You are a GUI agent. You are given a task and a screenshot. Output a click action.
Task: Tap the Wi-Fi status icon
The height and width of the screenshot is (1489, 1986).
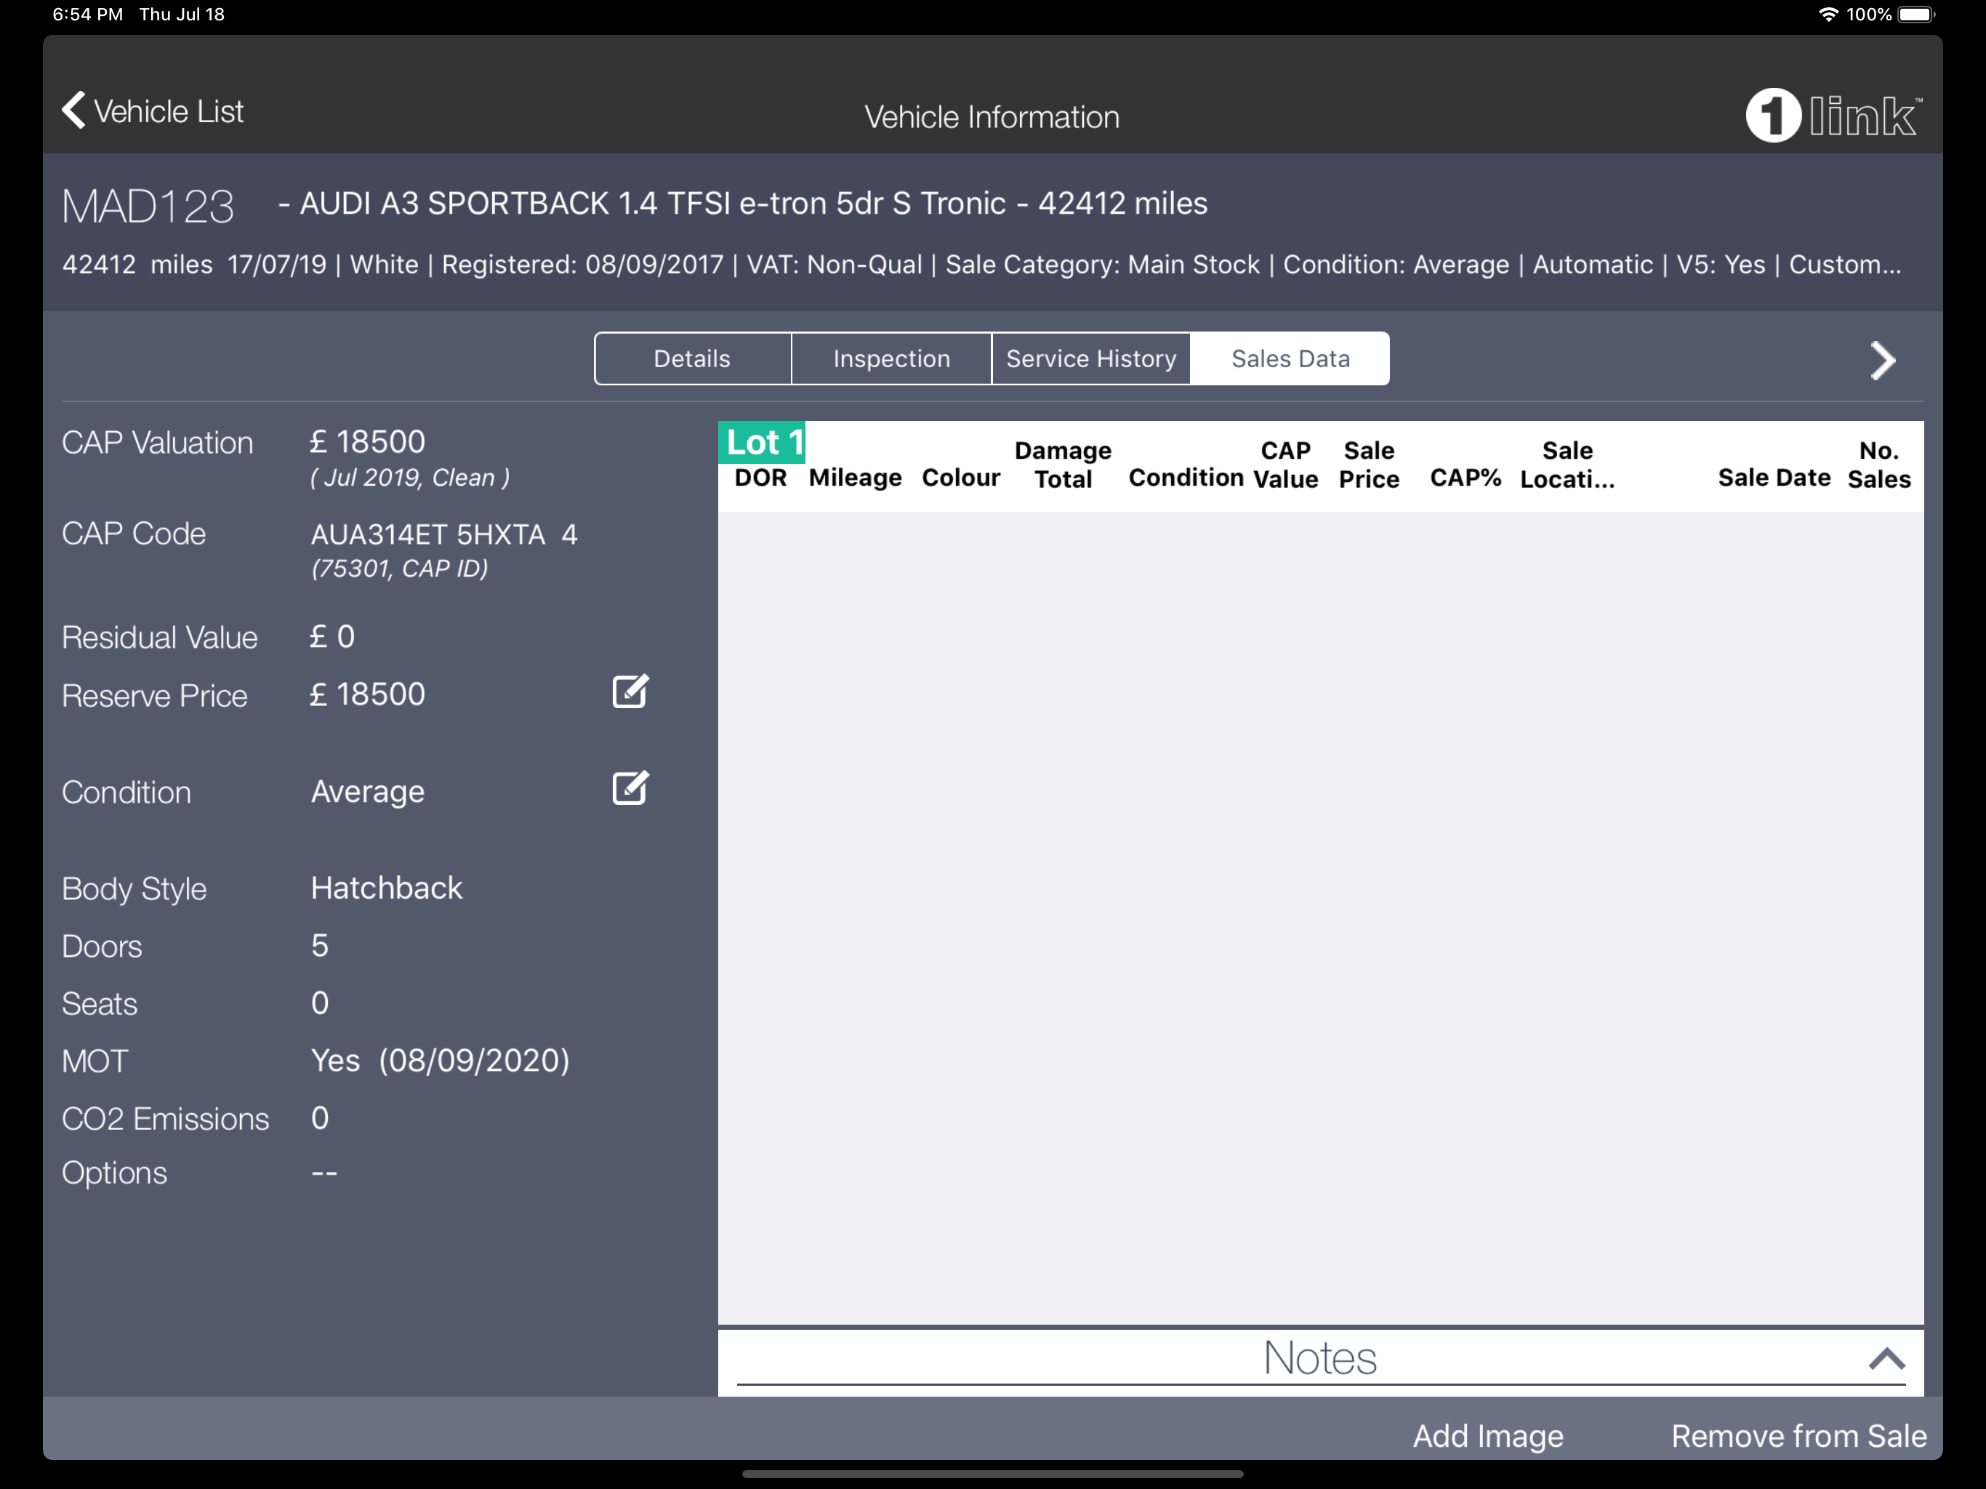coord(1828,15)
